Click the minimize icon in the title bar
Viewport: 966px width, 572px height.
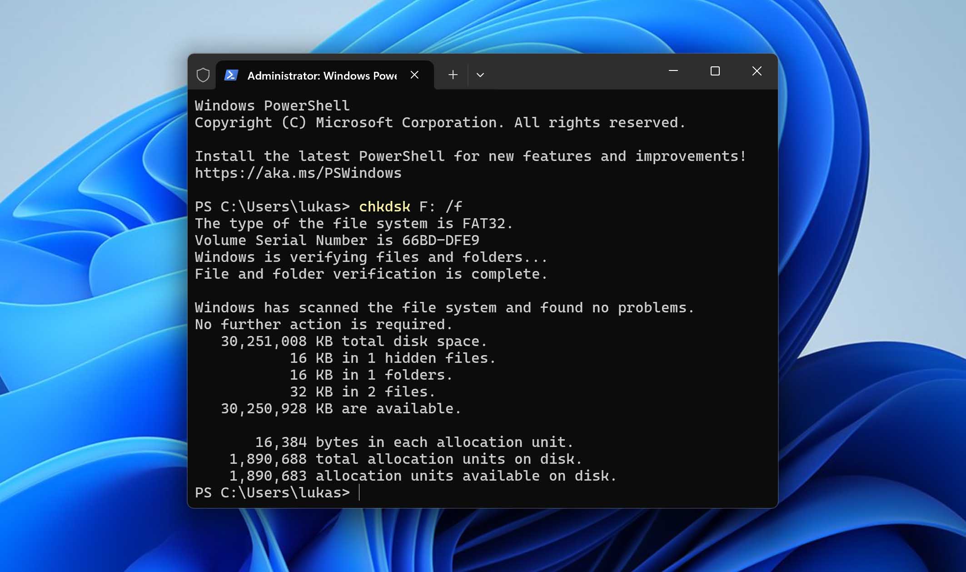(x=673, y=71)
